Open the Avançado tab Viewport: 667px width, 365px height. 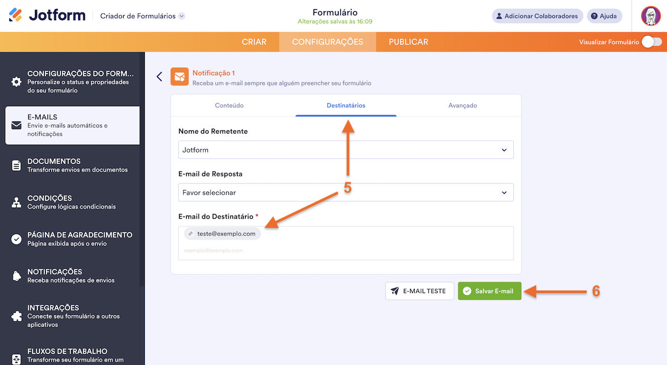click(463, 105)
